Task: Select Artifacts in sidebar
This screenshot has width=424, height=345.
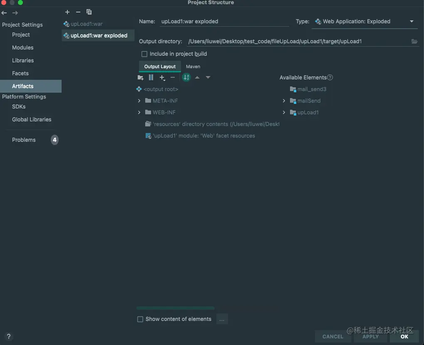Action: 31,86
